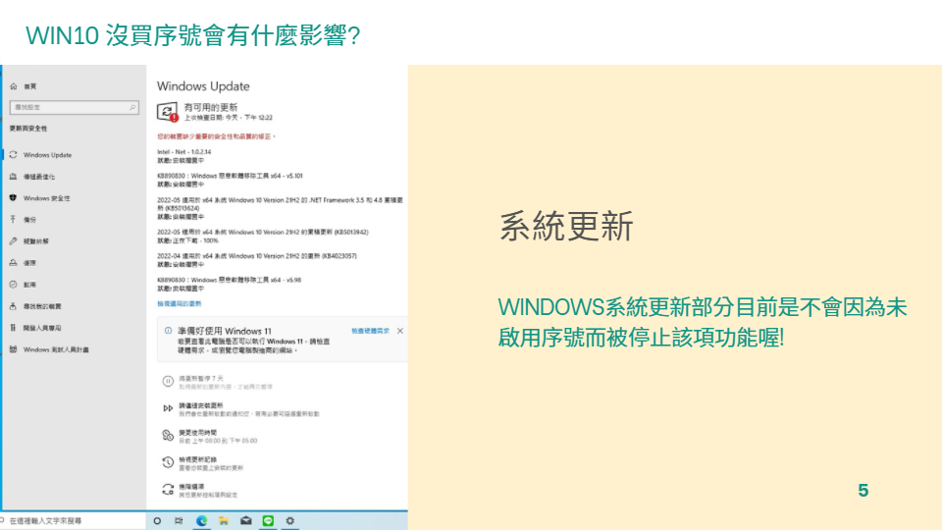Click the green WINDOWS系統更新 description paragraph
The height and width of the screenshot is (530, 942).
click(x=703, y=322)
